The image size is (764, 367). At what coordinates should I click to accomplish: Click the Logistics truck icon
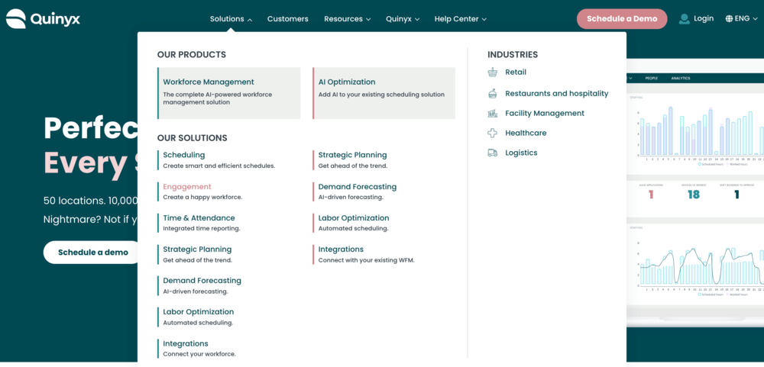(492, 153)
